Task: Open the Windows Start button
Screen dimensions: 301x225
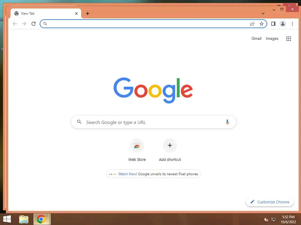Action: [x=7, y=219]
